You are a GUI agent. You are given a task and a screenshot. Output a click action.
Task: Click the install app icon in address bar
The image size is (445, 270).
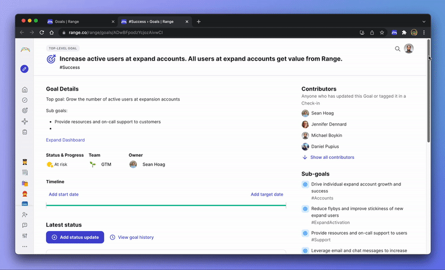tap(362, 33)
